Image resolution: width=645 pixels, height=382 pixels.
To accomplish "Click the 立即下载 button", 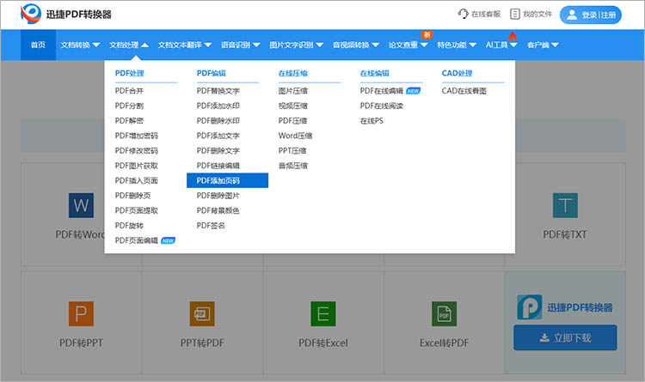I will [565, 337].
